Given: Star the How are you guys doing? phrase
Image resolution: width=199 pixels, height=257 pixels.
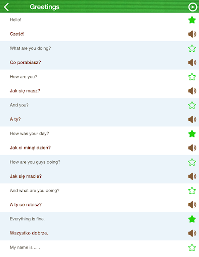Looking at the screenshot, I should [x=192, y=162].
